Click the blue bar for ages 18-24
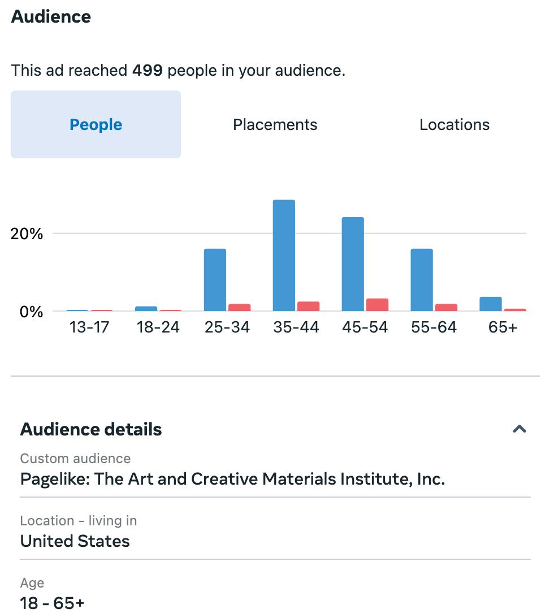Viewport: 554px width, 613px height. pyautogui.click(x=146, y=308)
